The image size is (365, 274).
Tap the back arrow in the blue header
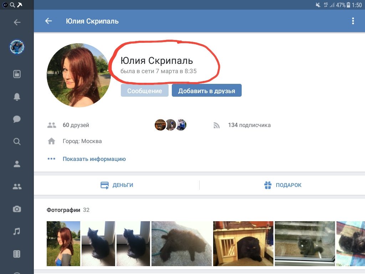(x=48, y=21)
